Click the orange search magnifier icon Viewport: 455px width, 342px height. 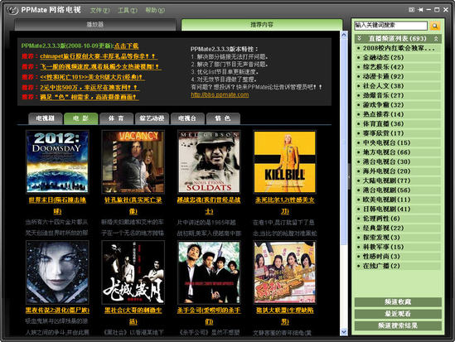[x=434, y=26]
